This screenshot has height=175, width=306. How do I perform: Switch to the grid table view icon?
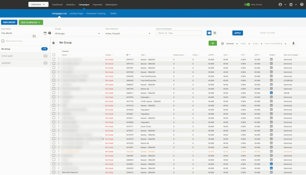tap(209, 33)
